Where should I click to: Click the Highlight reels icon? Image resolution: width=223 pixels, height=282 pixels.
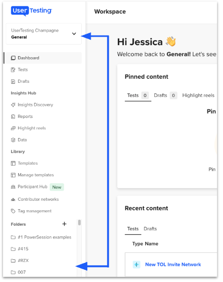point(13,128)
